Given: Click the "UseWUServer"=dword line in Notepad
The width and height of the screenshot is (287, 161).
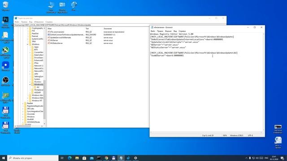Looking at the screenshot, I should pyautogui.click(x=167, y=55).
